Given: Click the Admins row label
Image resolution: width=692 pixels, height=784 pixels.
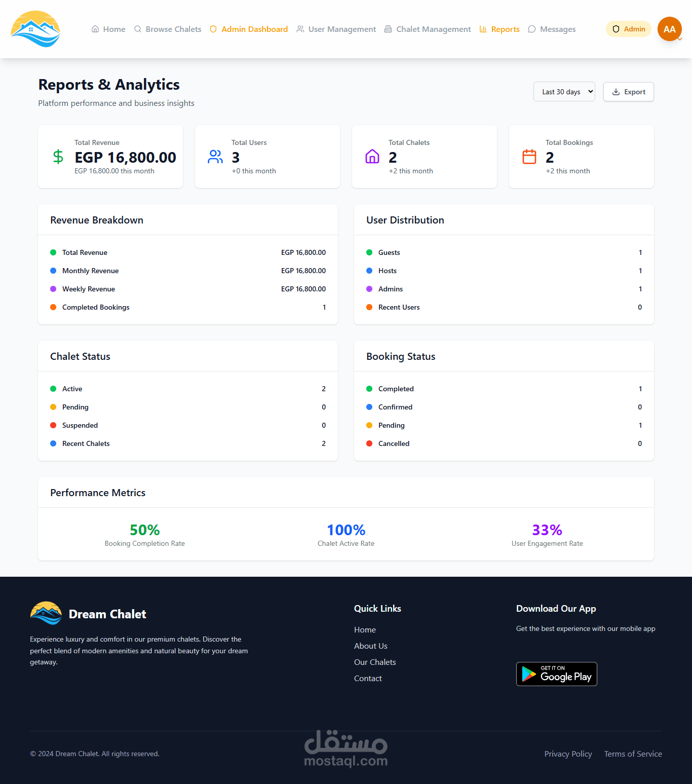Looking at the screenshot, I should pyautogui.click(x=391, y=289).
